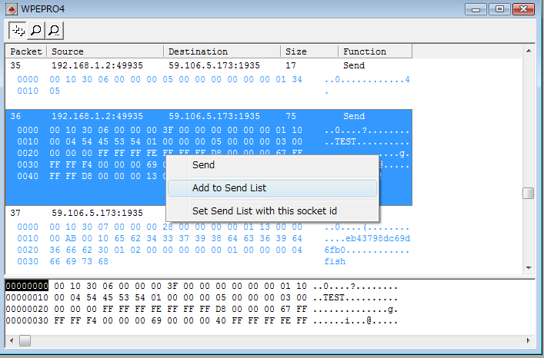
Task: Click the find next magnifier icon
Action: click(x=55, y=30)
